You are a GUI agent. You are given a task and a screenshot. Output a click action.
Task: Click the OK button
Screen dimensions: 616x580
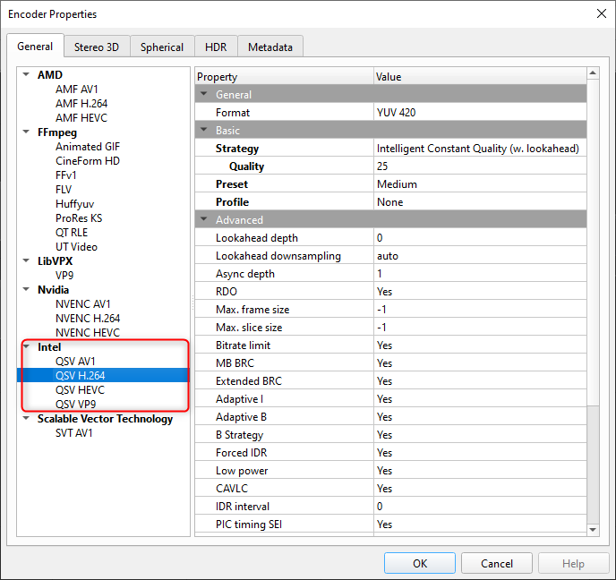click(419, 564)
